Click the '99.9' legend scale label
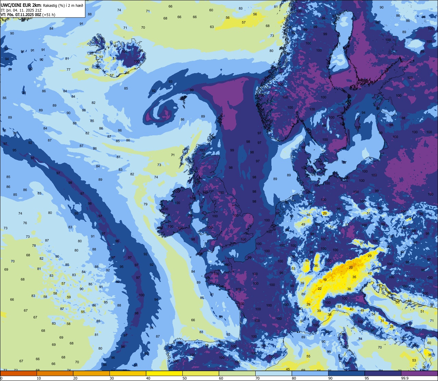 pos(405,378)
